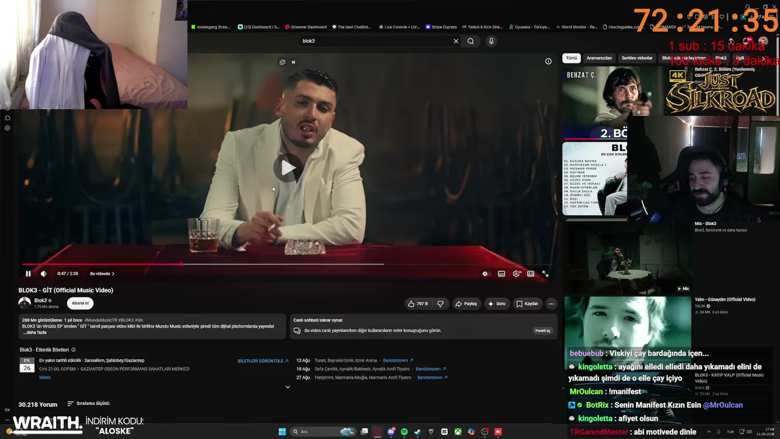780x439 pixels.
Task: Toggle subtitles with the captions icon
Action: tap(502, 274)
